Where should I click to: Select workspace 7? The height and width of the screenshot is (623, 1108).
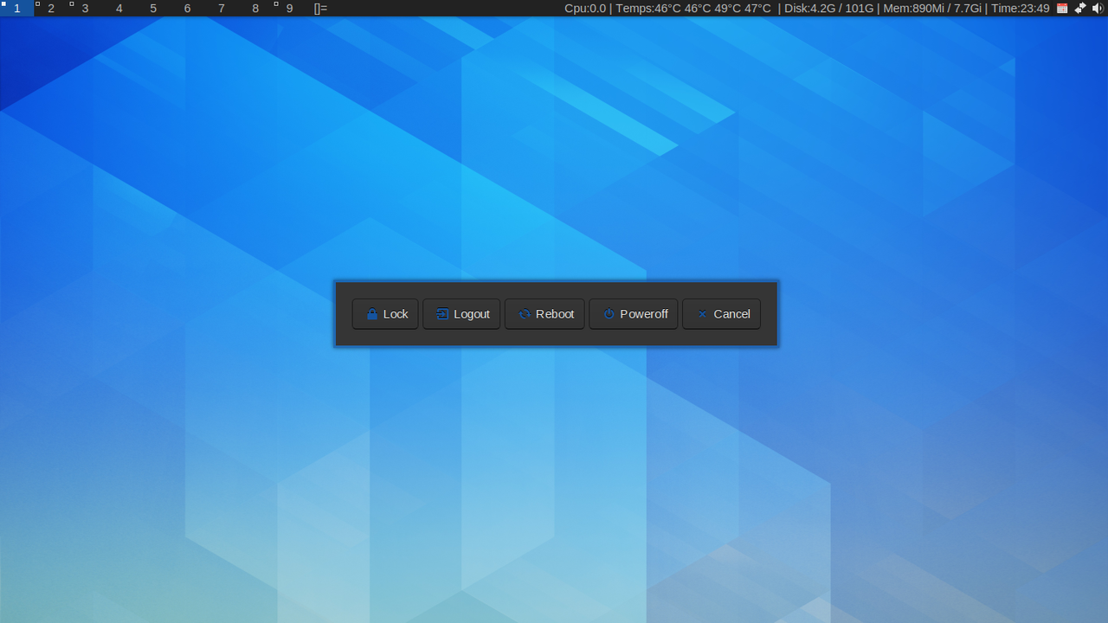click(222, 8)
